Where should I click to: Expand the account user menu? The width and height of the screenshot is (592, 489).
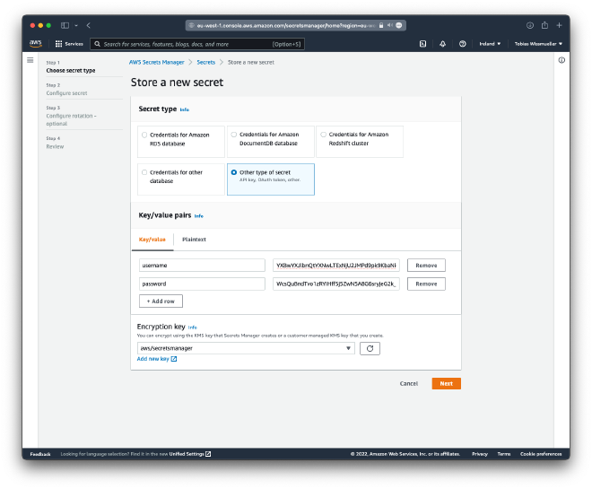tap(538, 43)
